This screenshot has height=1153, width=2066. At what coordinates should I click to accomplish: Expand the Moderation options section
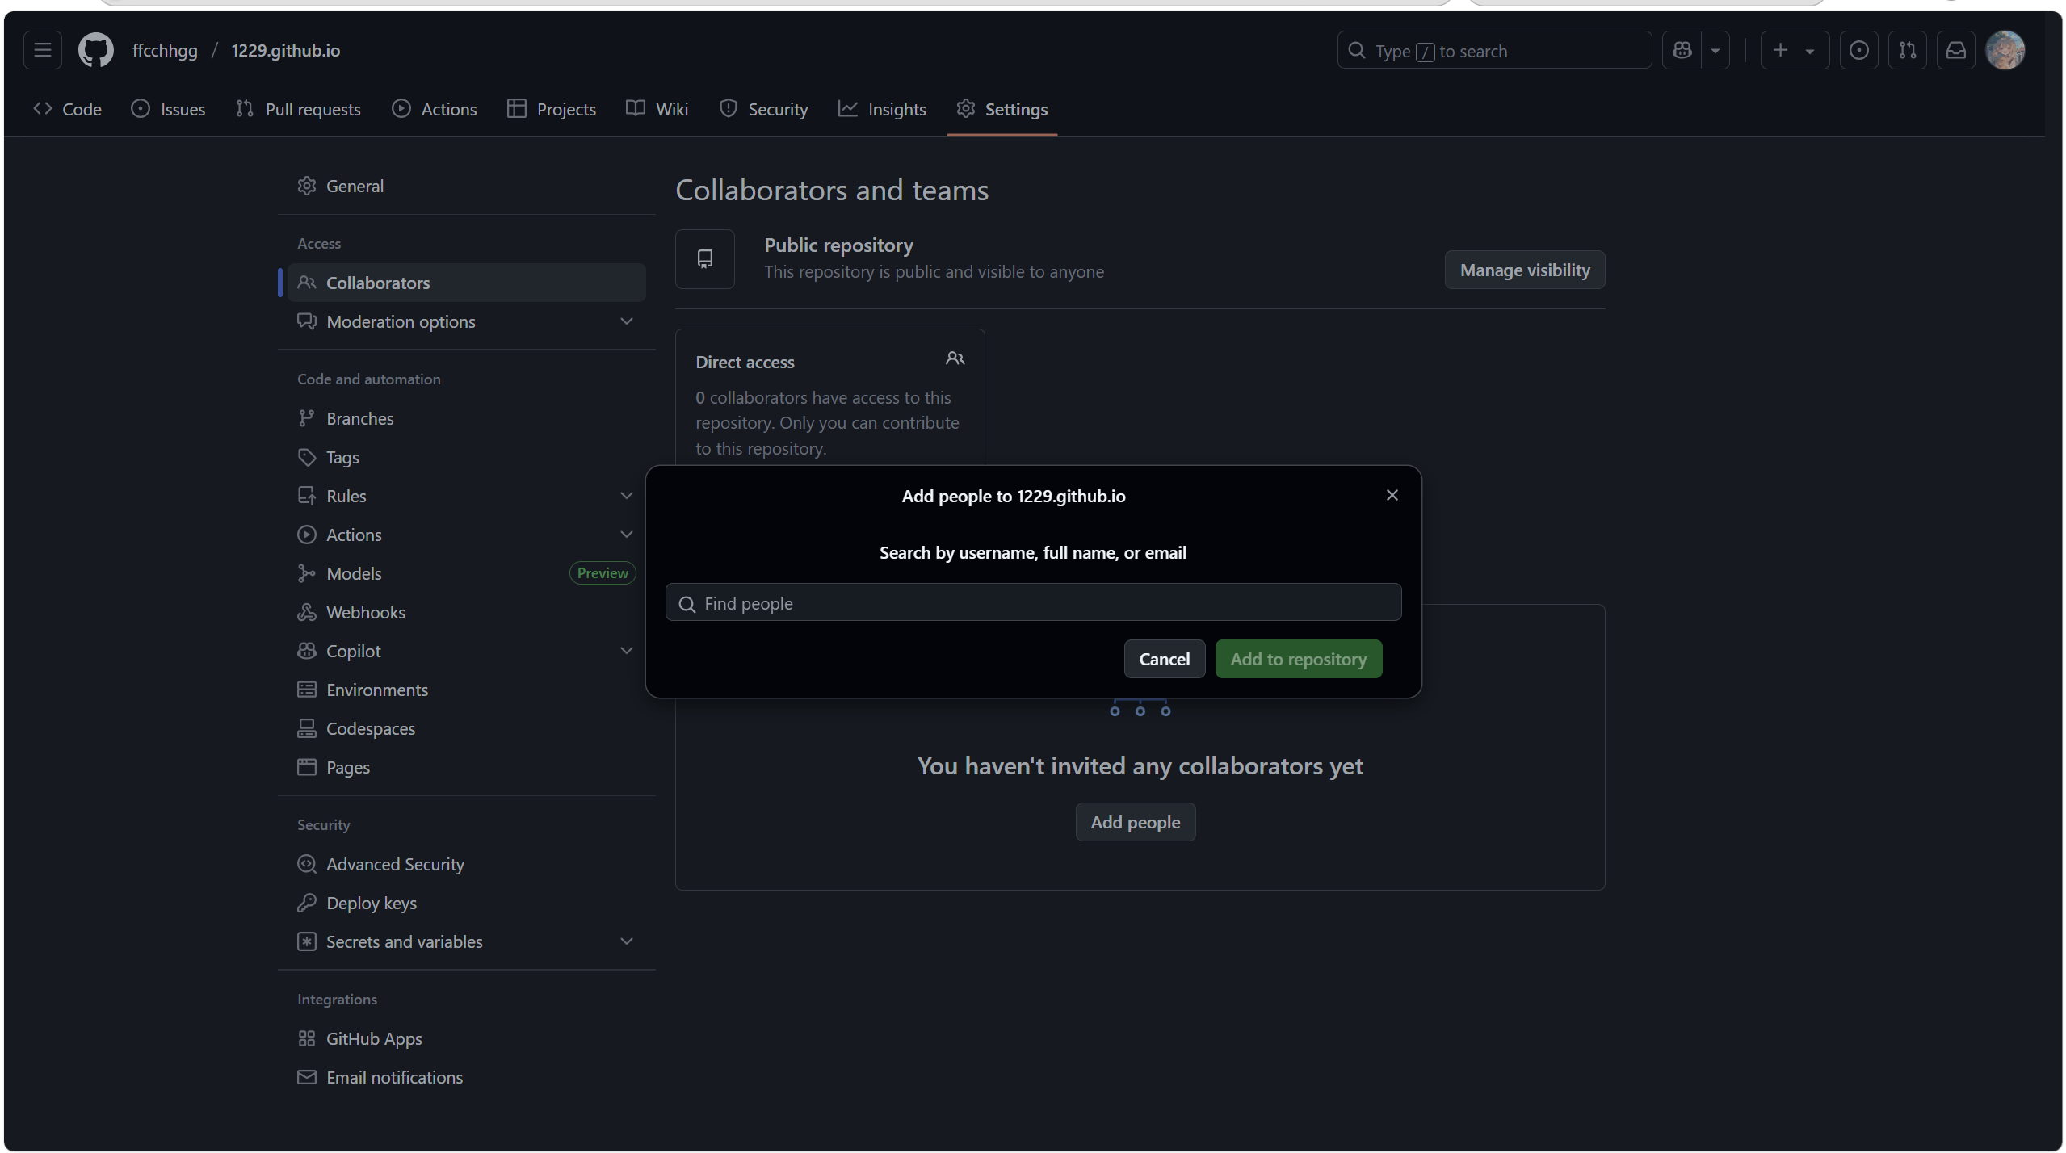626,321
